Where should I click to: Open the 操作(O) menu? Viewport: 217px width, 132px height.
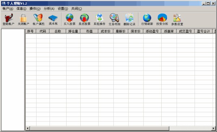coord(35,9)
